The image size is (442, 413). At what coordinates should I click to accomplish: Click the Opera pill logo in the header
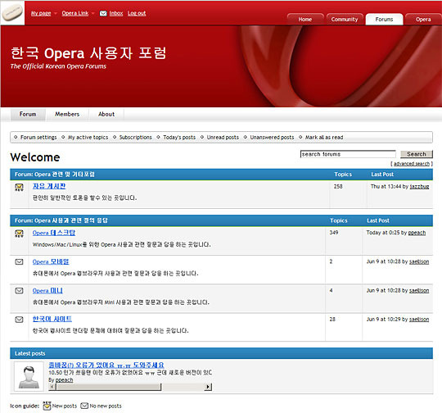[x=12, y=13]
